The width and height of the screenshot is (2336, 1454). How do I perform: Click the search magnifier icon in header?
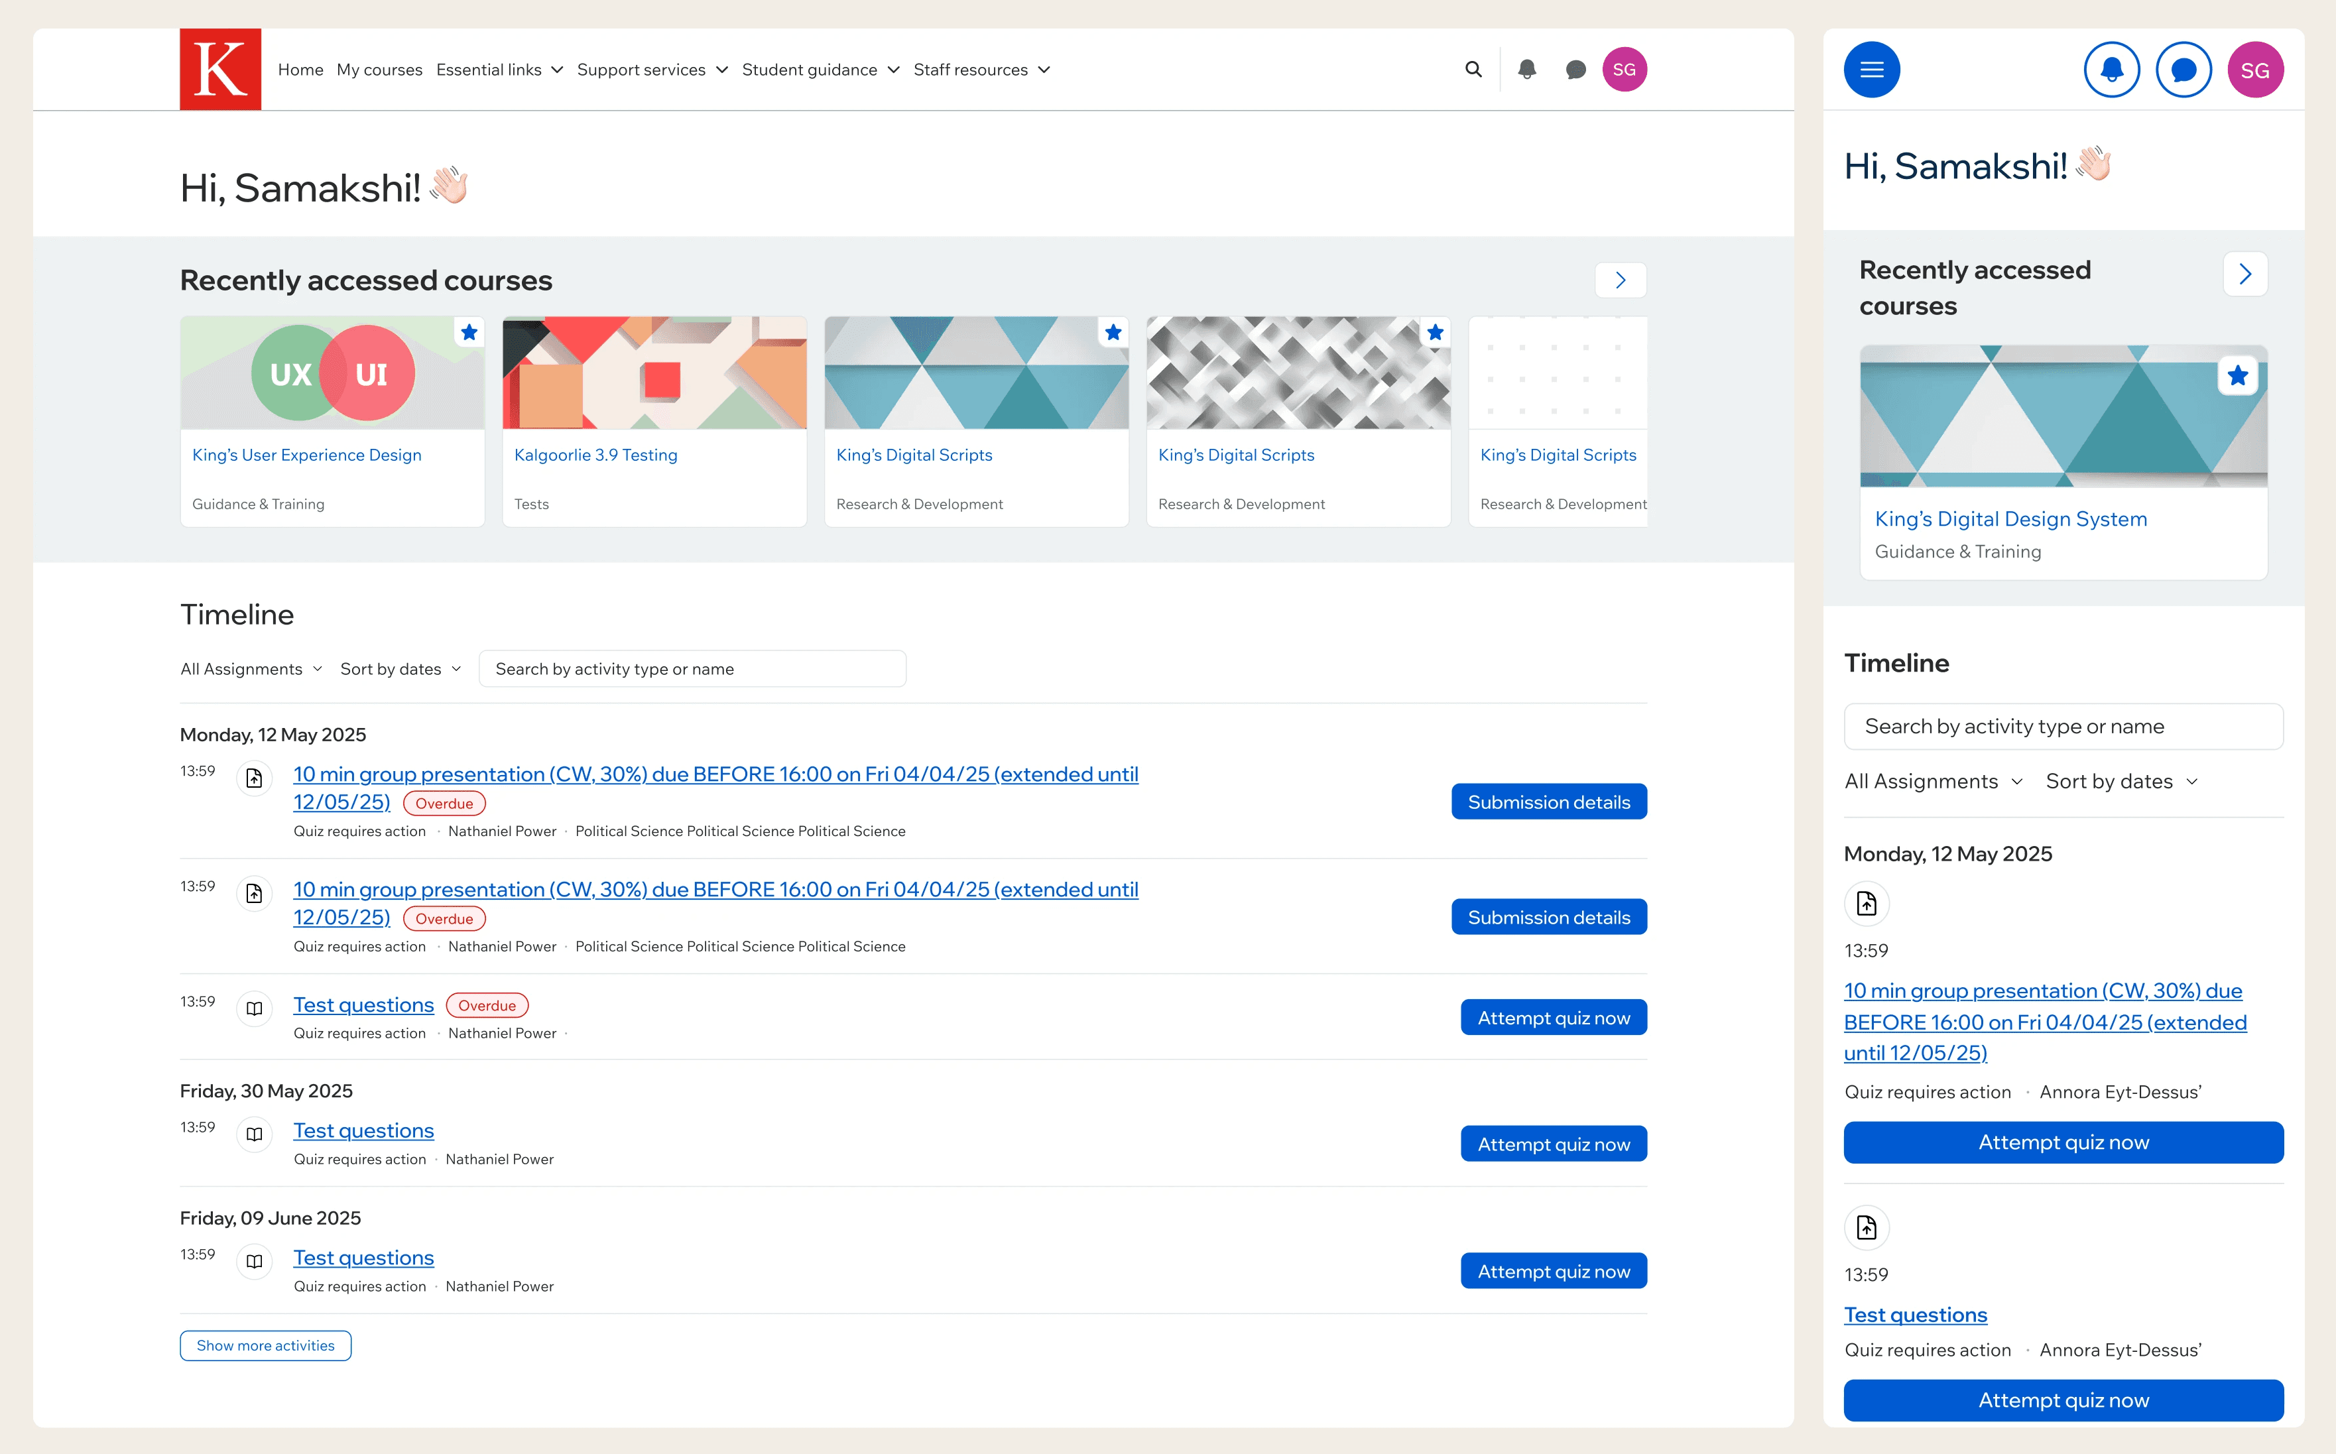(1473, 69)
